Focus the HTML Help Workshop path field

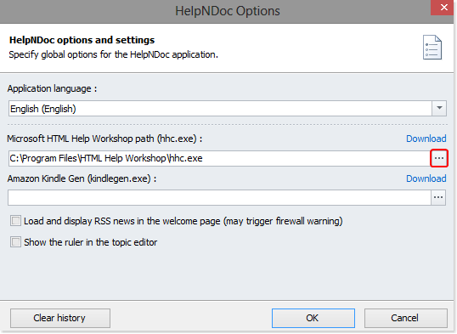point(219,158)
